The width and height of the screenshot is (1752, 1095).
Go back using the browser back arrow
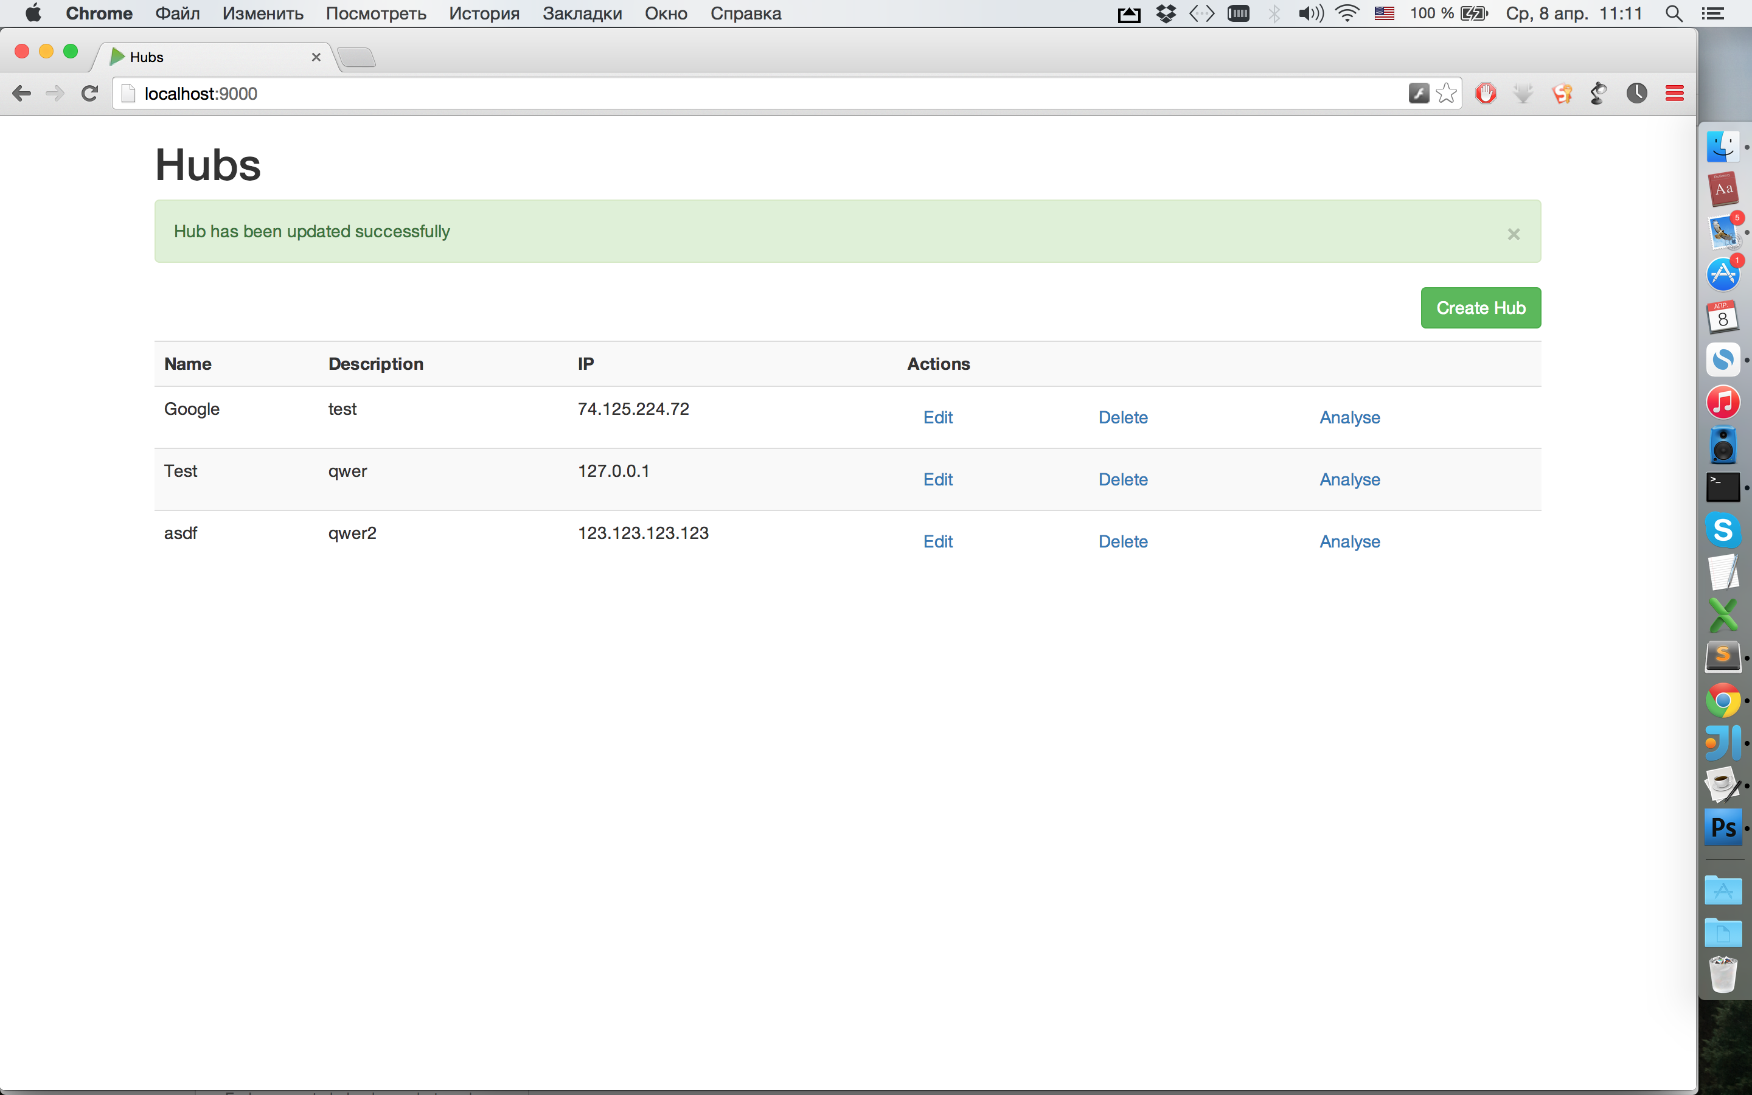tap(22, 94)
